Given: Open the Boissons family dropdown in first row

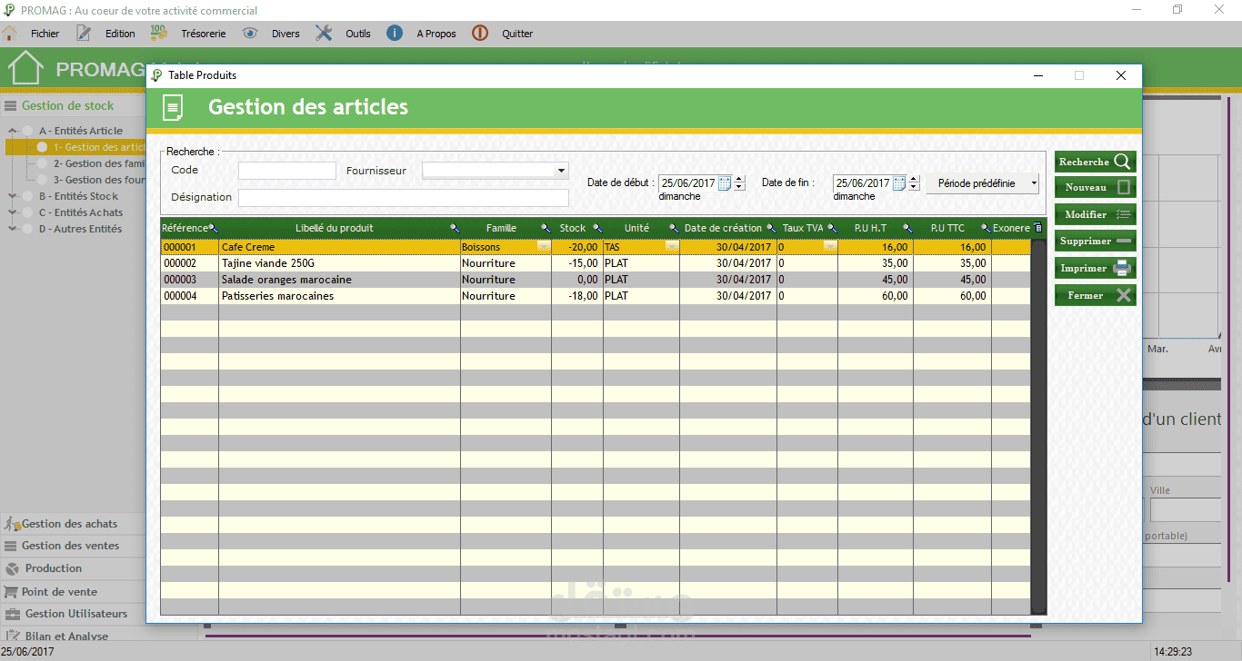Looking at the screenshot, I should pos(544,247).
